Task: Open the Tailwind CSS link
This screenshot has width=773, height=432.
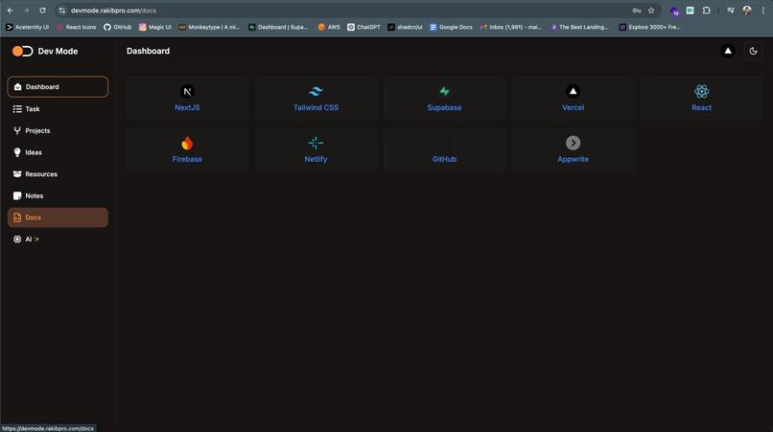Action: pyautogui.click(x=316, y=107)
